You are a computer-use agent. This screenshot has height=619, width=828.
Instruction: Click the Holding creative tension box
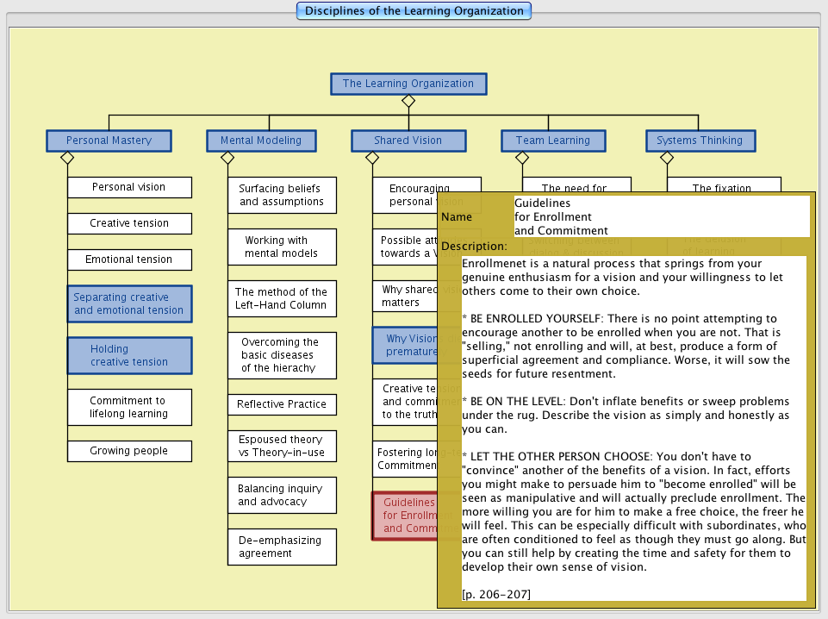click(129, 355)
